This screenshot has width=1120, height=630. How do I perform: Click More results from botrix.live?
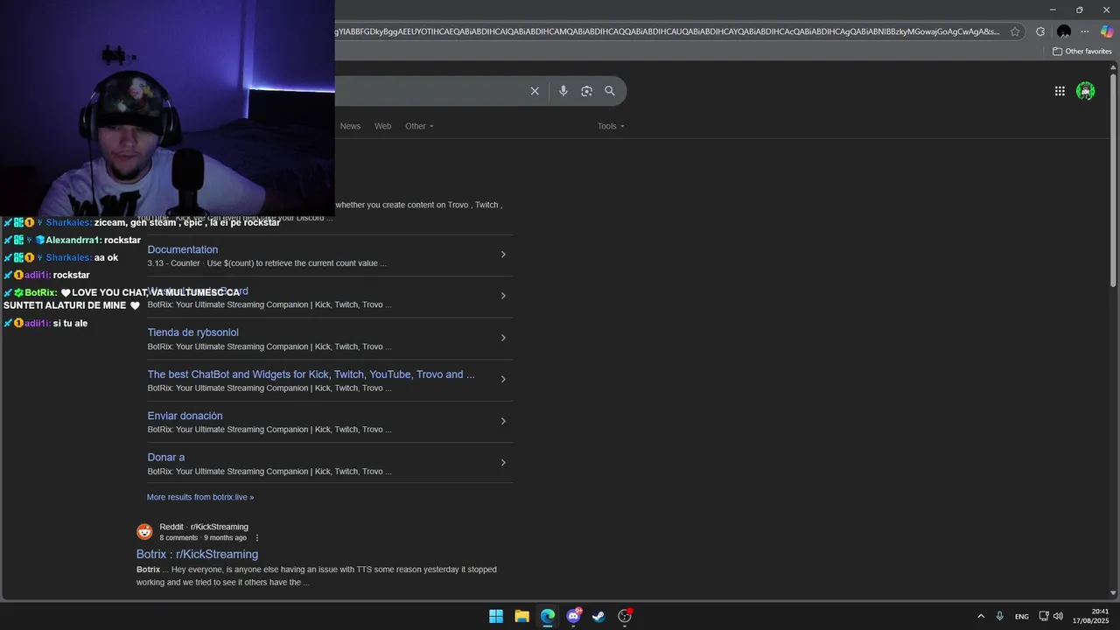(x=200, y=497)
